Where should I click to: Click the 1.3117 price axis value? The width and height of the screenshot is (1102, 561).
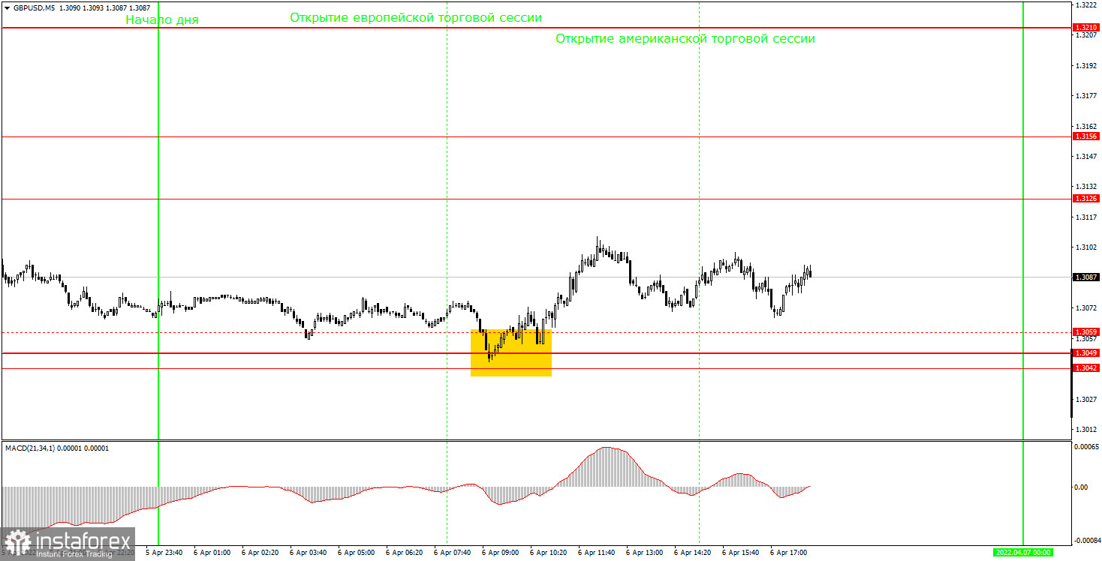pos(1085,217)
